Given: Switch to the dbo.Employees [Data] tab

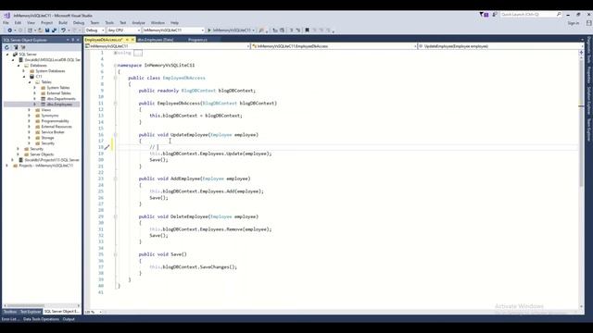Looking at the screenshot, I should [156, 40].
